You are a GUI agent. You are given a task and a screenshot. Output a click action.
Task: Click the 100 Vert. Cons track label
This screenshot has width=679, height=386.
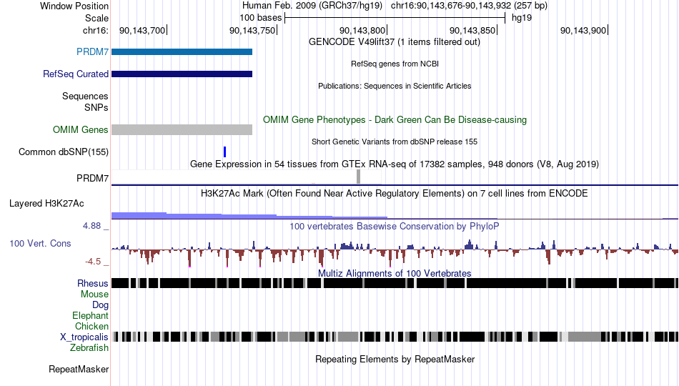pos(40,244)
